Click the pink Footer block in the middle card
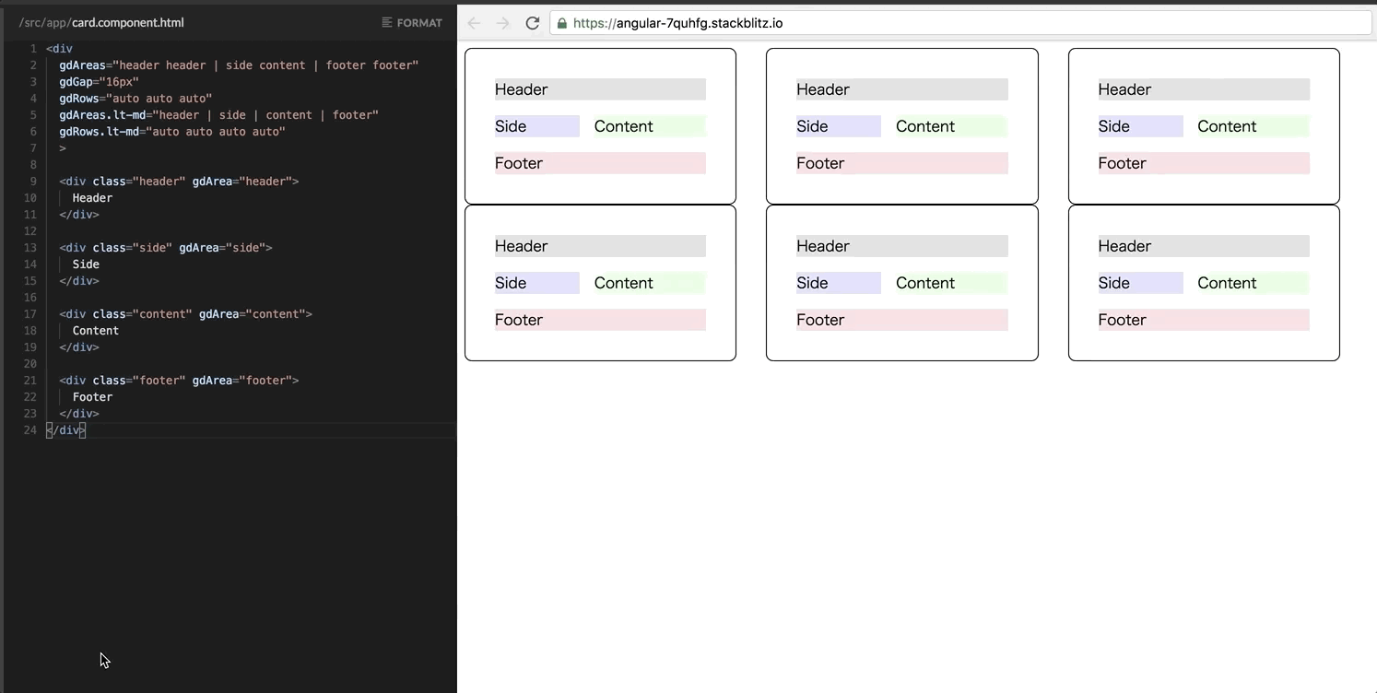The image size is (1377, 693). click(901, 163)
